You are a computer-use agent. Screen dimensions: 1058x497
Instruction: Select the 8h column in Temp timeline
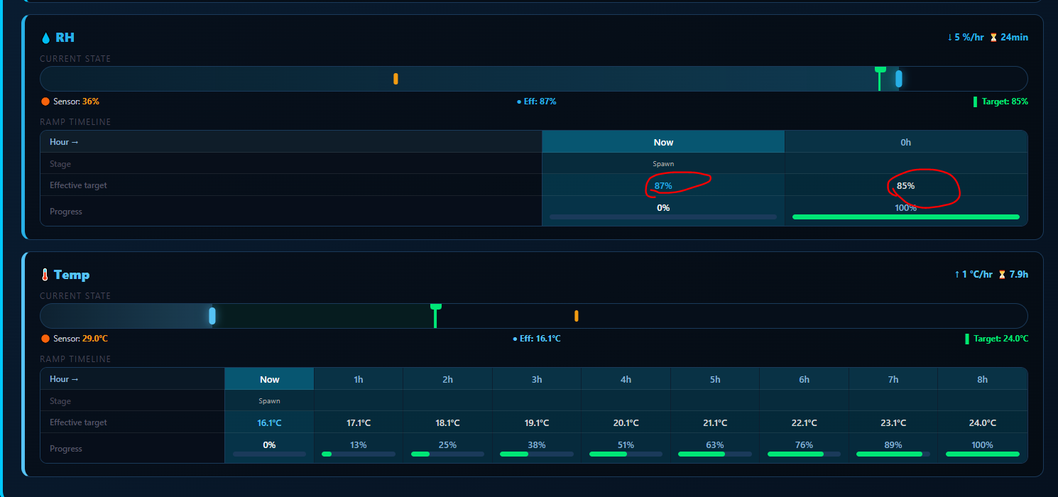pyautogui.click(x=982, y=379)
